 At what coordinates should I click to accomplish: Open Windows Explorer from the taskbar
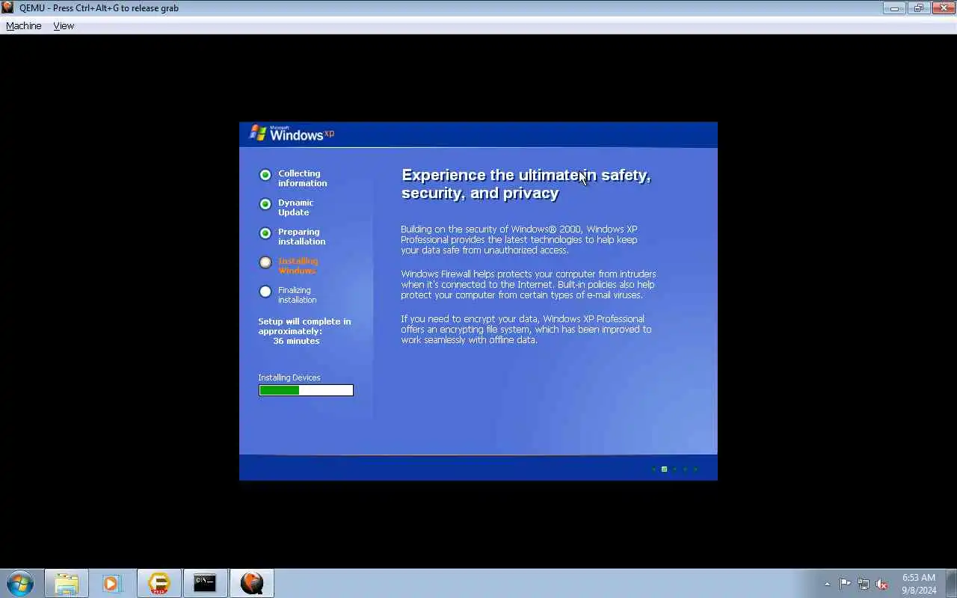tap(67, 583)
